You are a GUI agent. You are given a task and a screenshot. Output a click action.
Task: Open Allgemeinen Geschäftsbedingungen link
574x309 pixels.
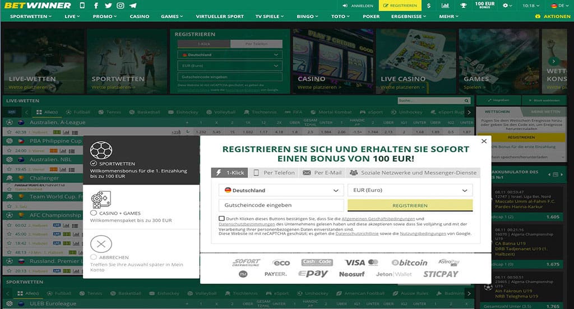[x=378, y=219]
